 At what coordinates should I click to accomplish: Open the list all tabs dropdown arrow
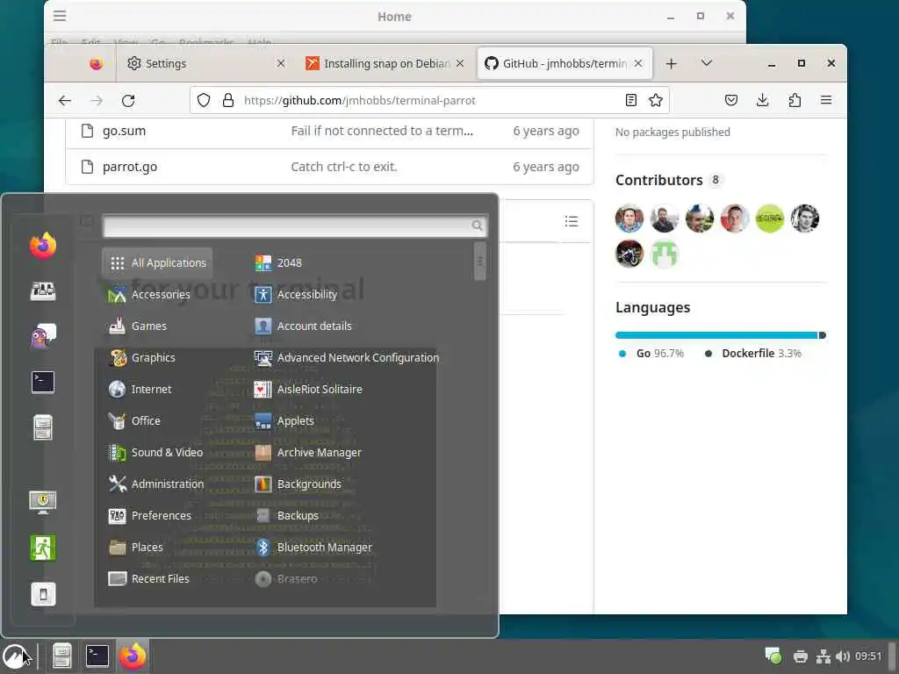pyautogui.click(x=707, y=63)
